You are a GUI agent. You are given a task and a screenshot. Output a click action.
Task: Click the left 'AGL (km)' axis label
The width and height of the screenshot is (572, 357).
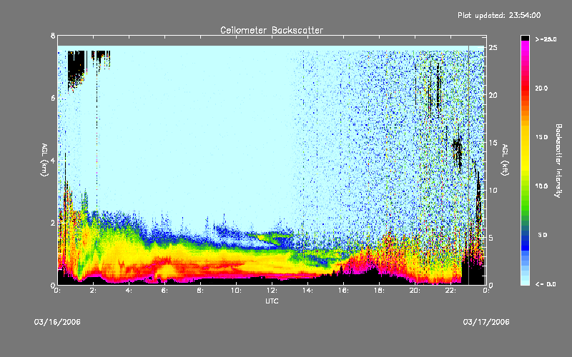[x=44, y=160]
